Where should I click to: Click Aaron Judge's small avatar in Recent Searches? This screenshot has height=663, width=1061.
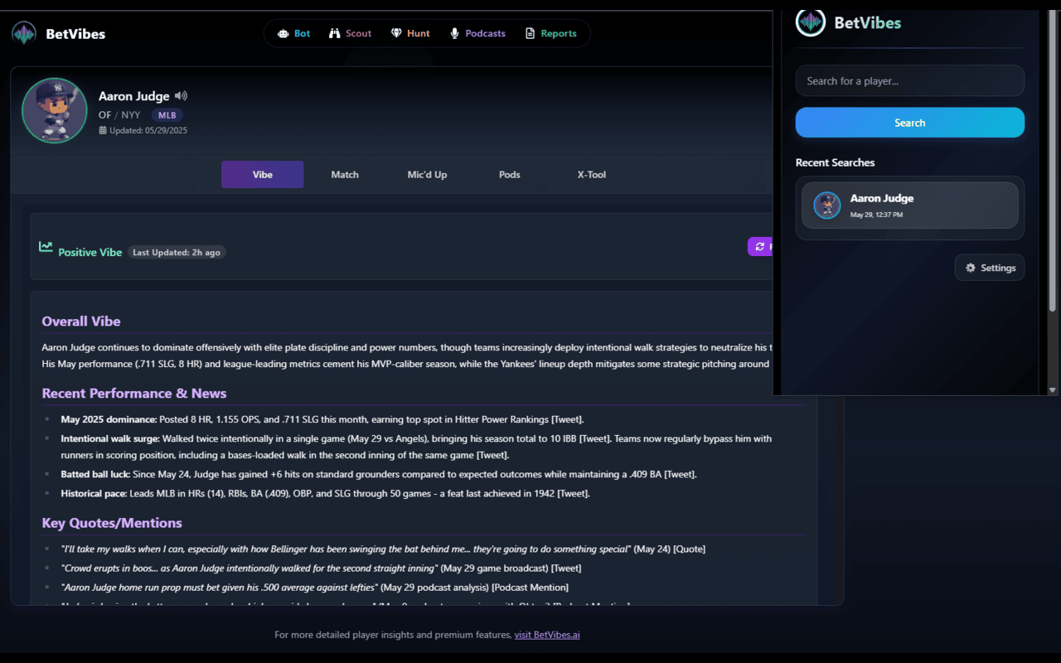tap(827, 205)
